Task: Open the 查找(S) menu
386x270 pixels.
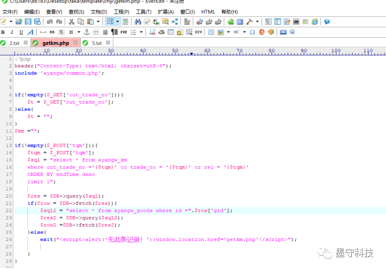Action: click(76, 12)
